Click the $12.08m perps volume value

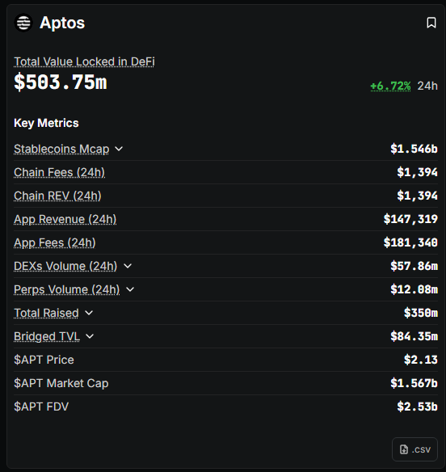(414, 289)
